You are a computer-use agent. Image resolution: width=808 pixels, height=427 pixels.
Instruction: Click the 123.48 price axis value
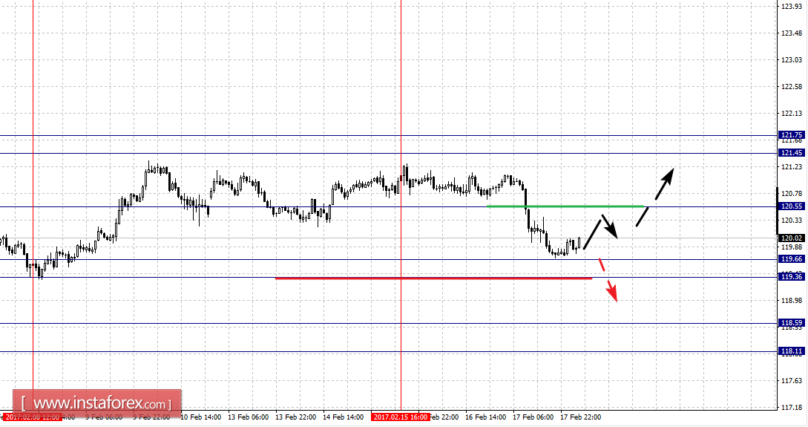[x=792, y=33]
